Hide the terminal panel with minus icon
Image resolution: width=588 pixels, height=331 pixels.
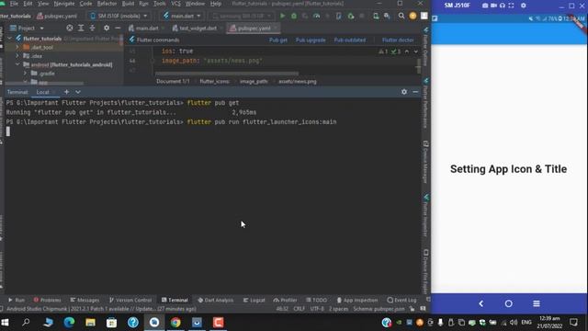415,92
